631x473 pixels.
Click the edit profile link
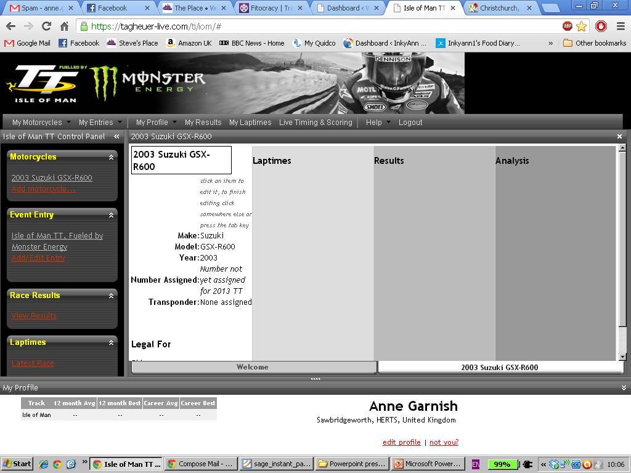tap(402, 442)
